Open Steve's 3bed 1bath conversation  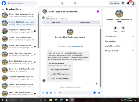19,54
